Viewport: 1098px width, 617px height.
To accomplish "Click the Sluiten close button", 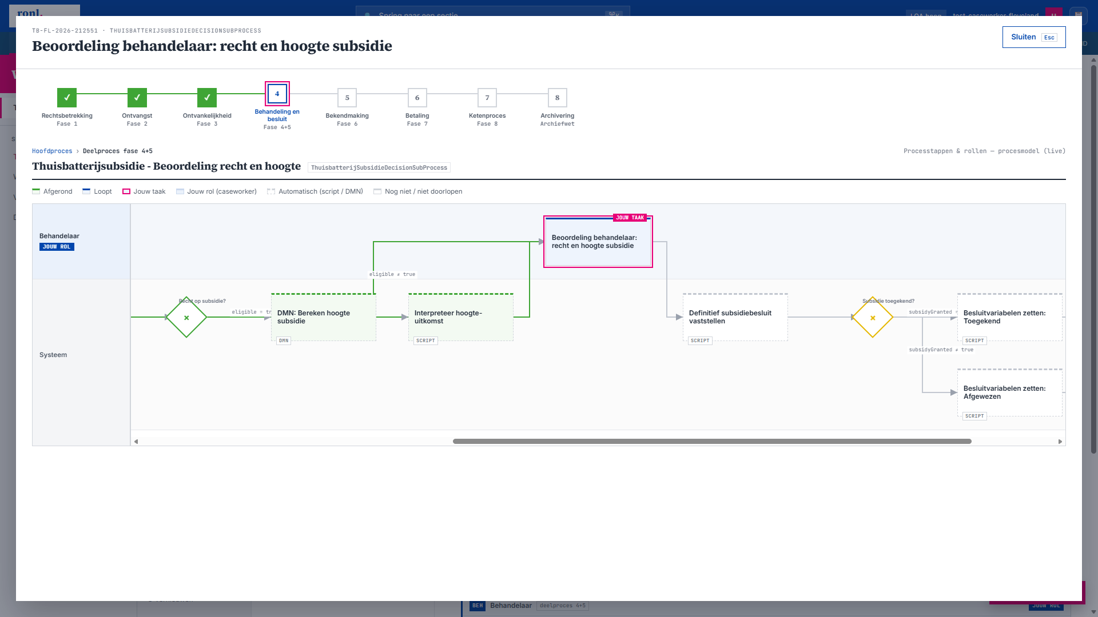I will [x=1033, y=37].
